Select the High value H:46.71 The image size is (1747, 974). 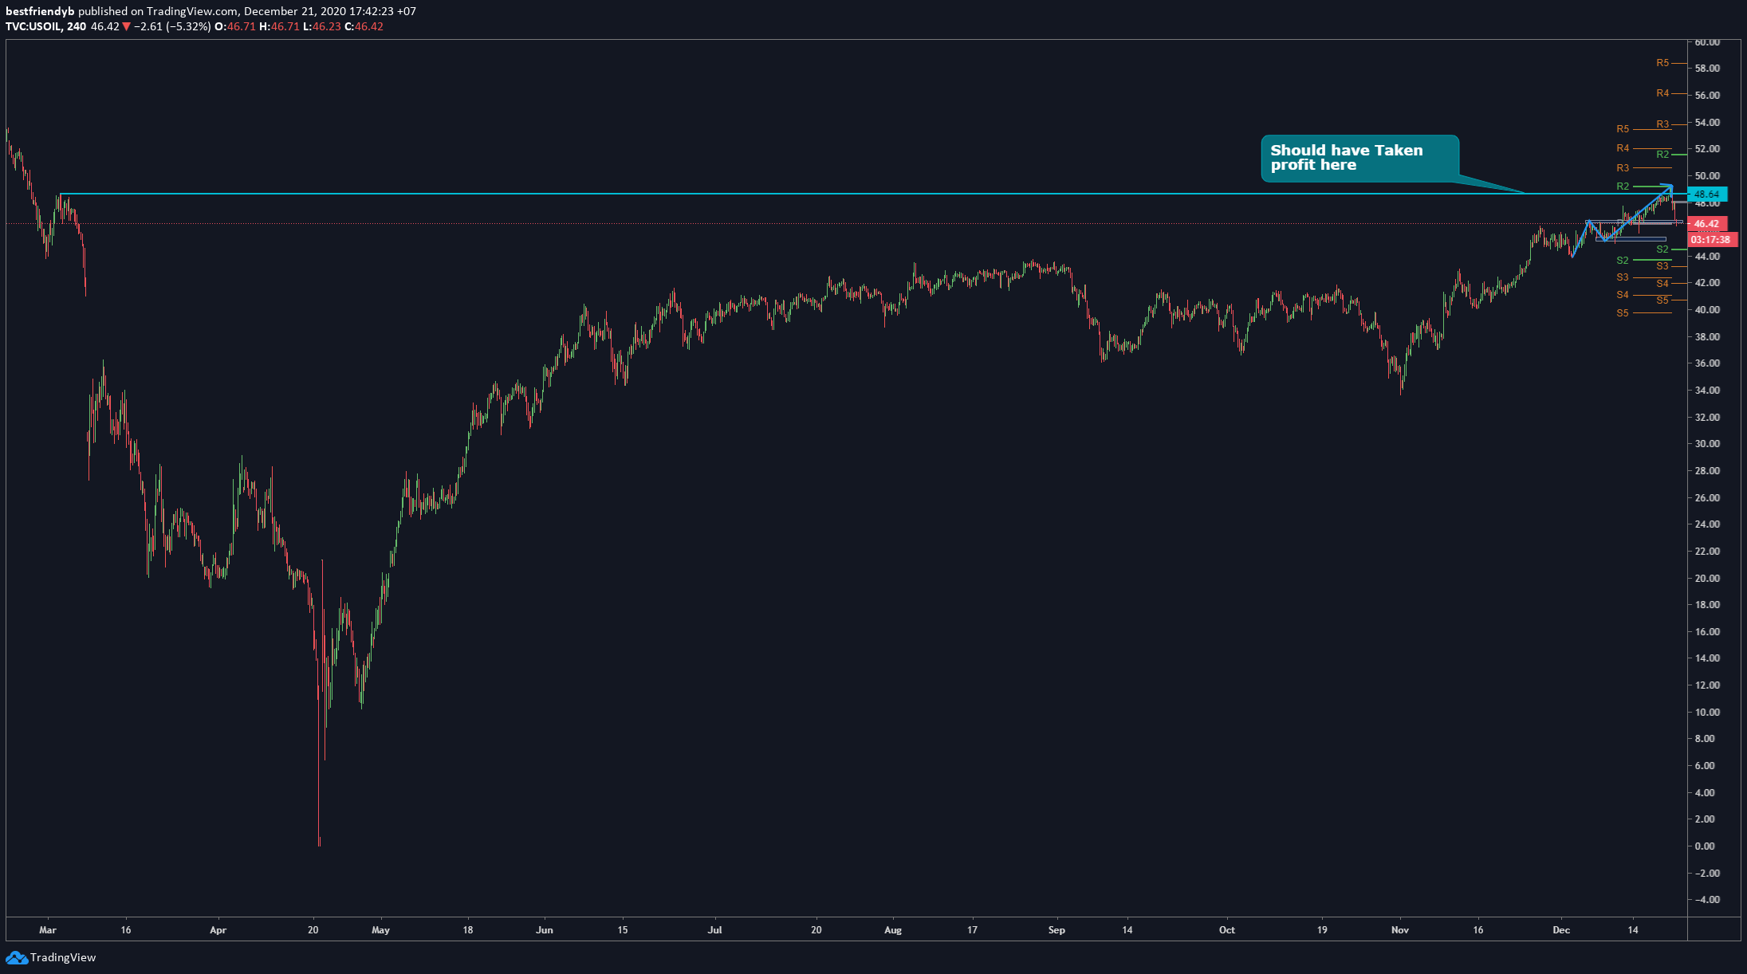click(x=279, y=26)
